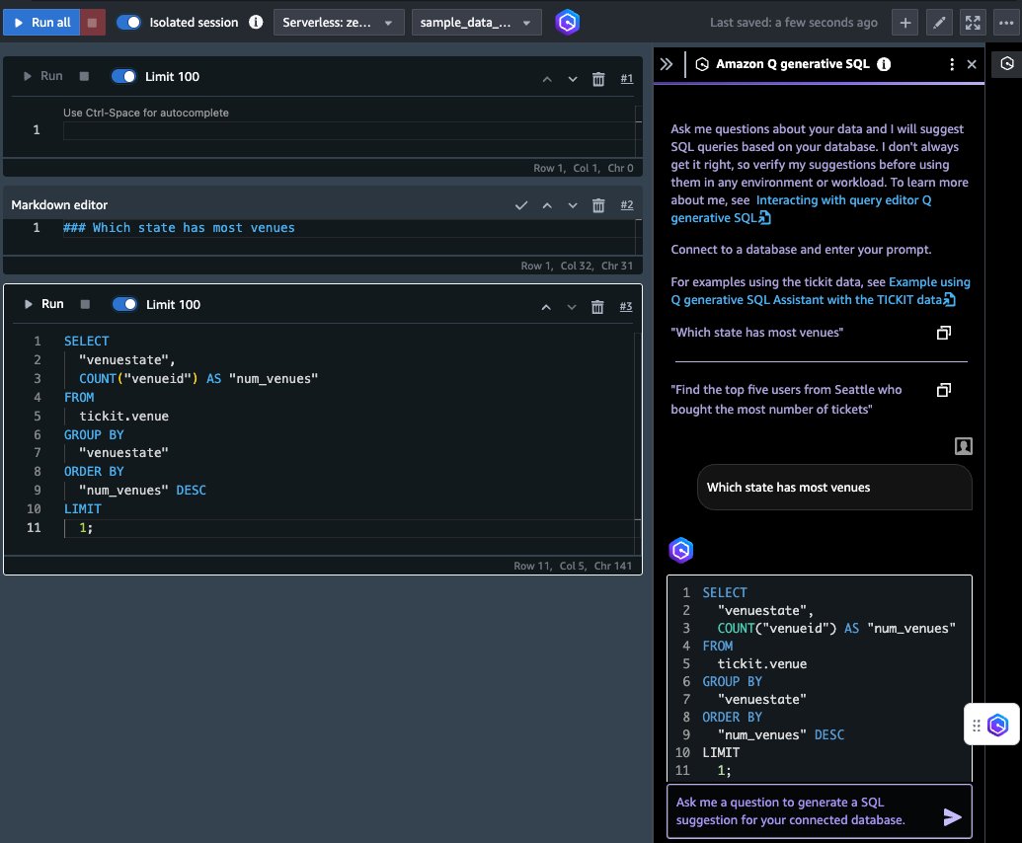This screenshot has height=843, width=1022.
Task: Click the #1 cell number link
Action: (x=626, y=78)
